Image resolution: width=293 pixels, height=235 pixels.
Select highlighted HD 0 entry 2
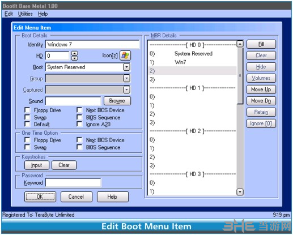[x=193, y=71]
